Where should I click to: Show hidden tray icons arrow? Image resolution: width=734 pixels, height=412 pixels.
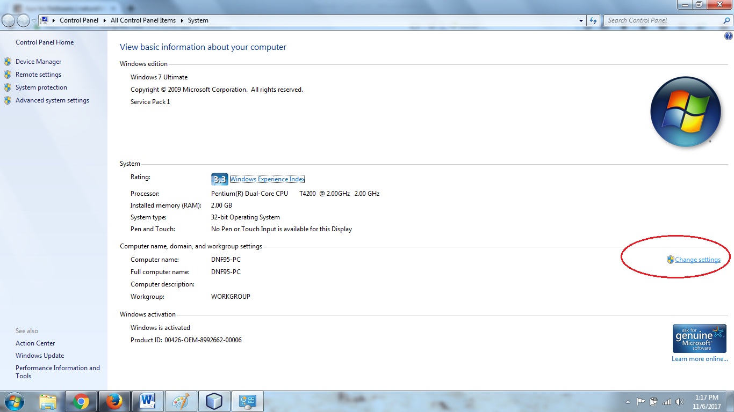(x=628, y=402)
